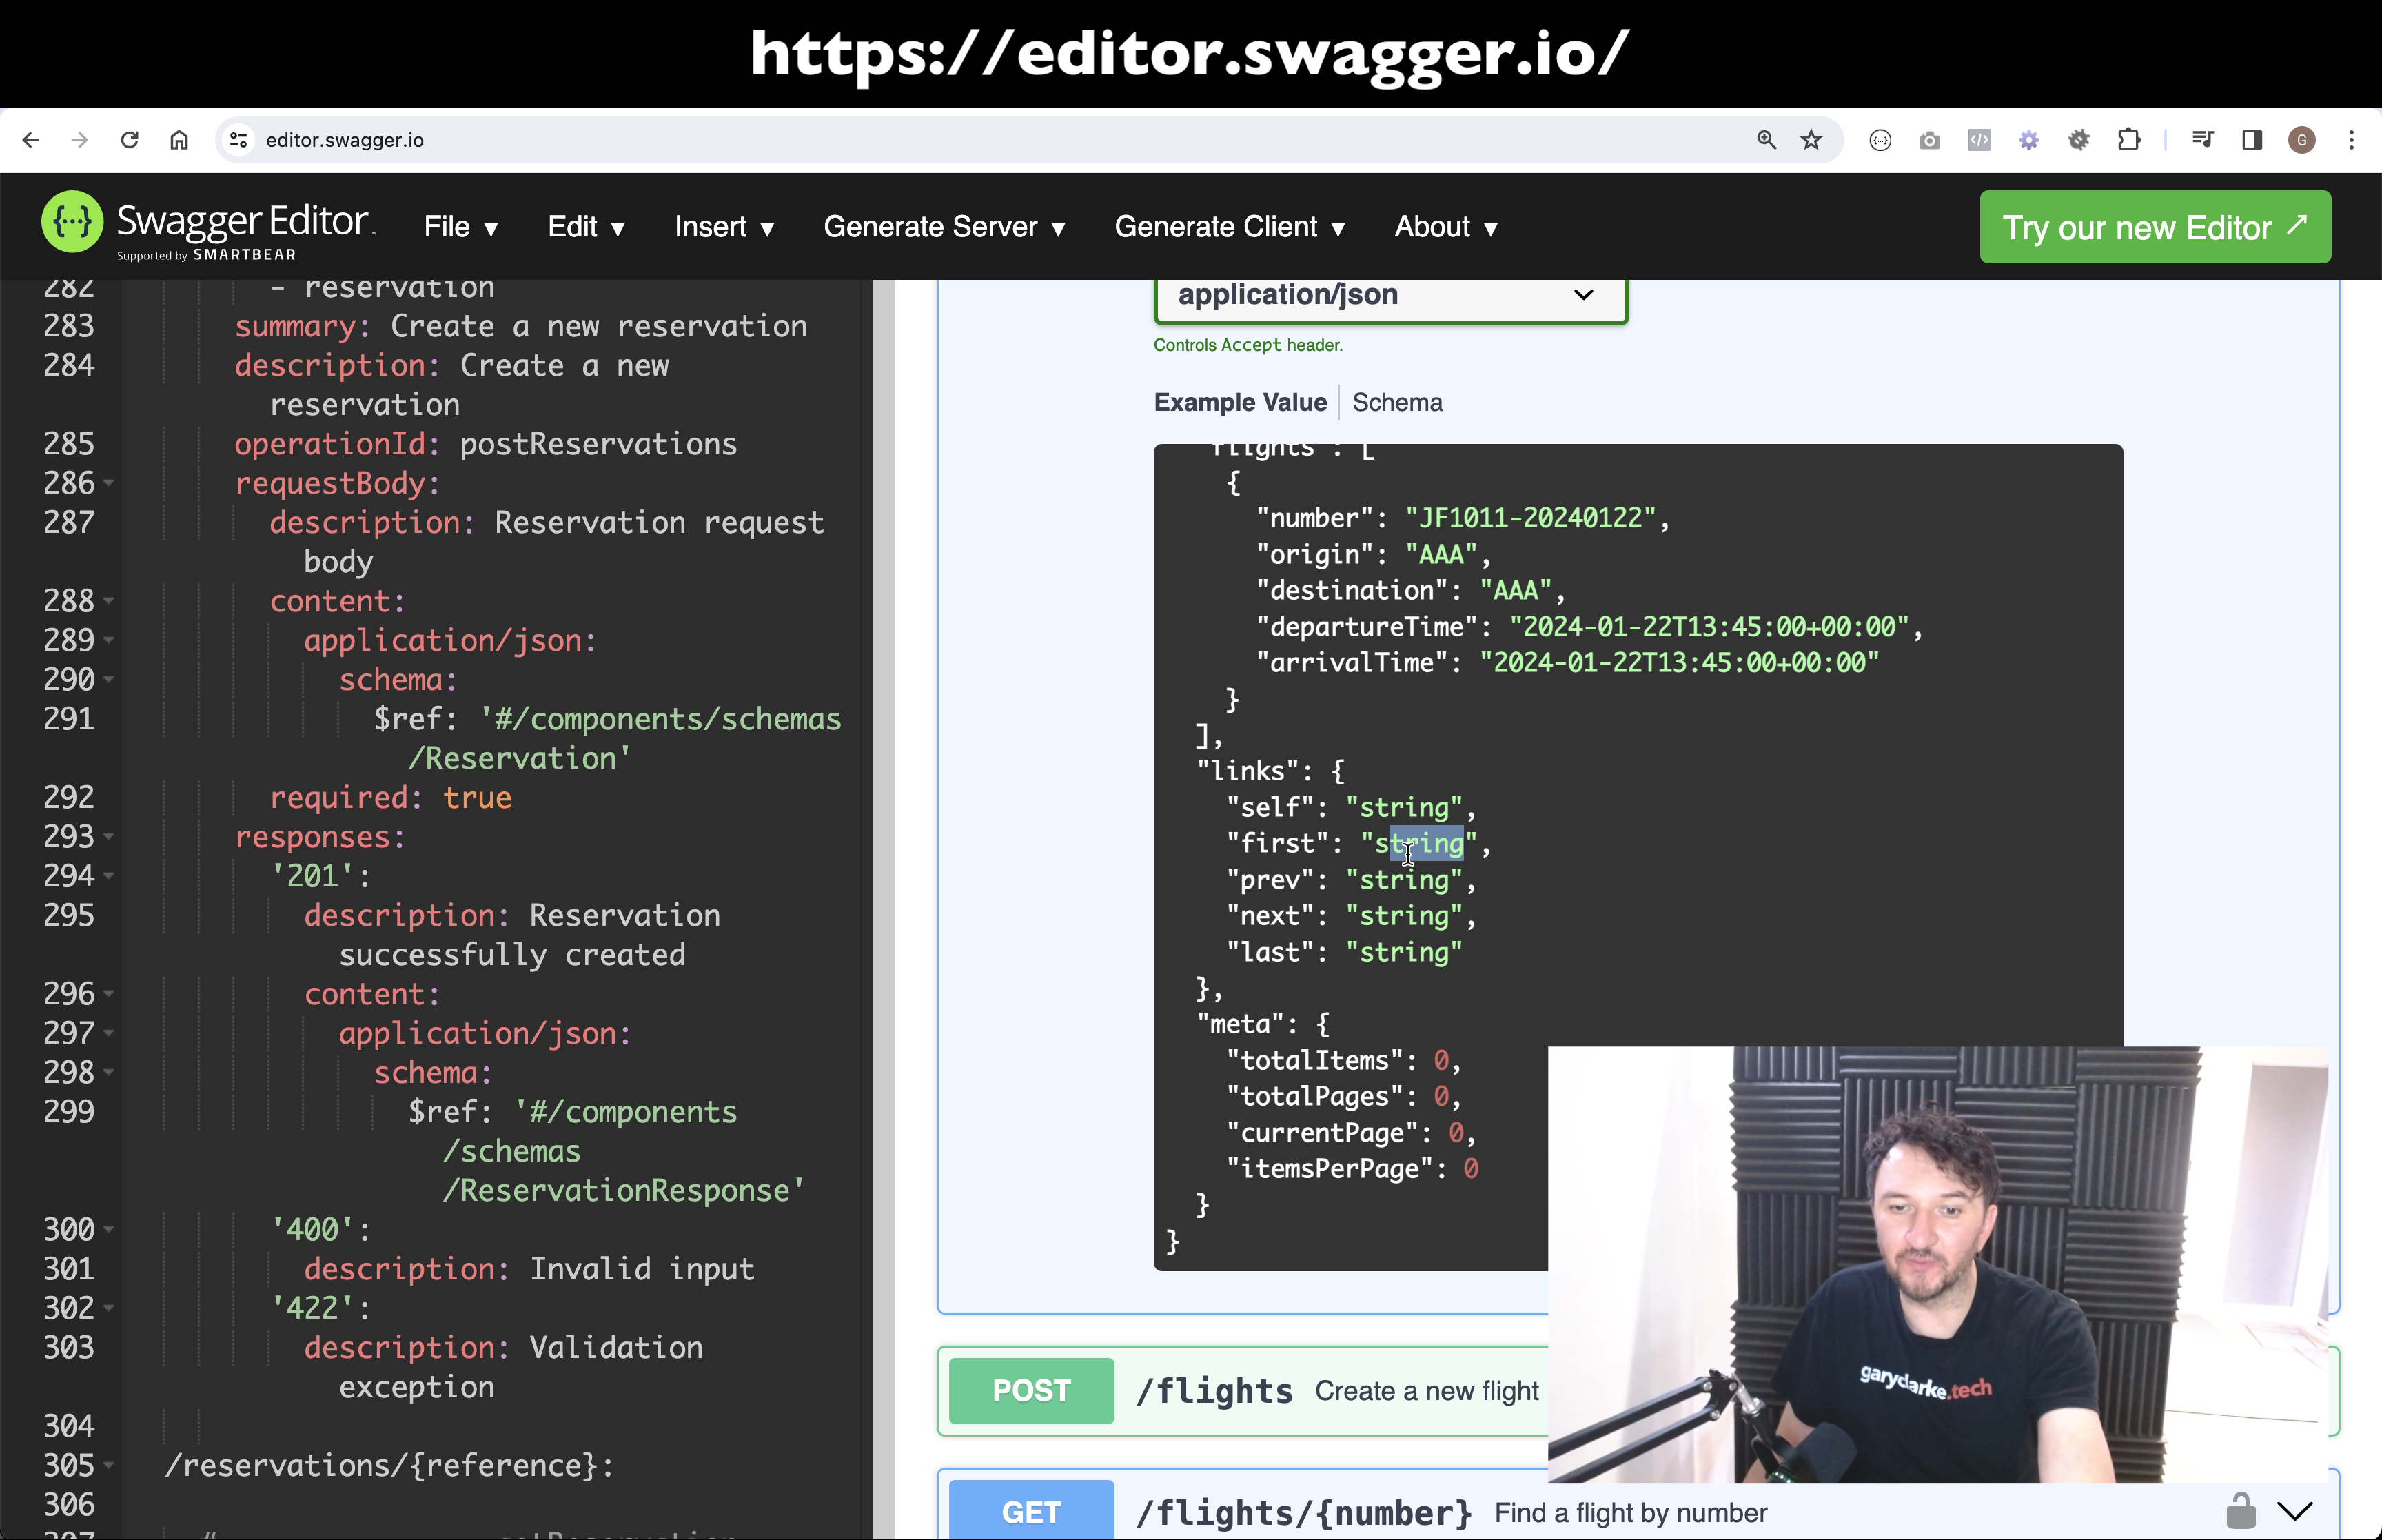Collapse fold arrow at line 288 content
This screenshot has height=1540, width=2382.
tap(109, 601)
